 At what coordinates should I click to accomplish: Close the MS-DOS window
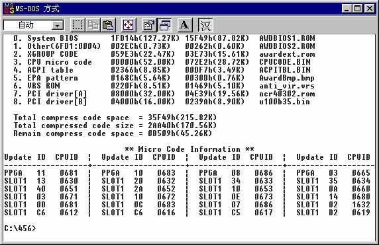click(370, 9)
